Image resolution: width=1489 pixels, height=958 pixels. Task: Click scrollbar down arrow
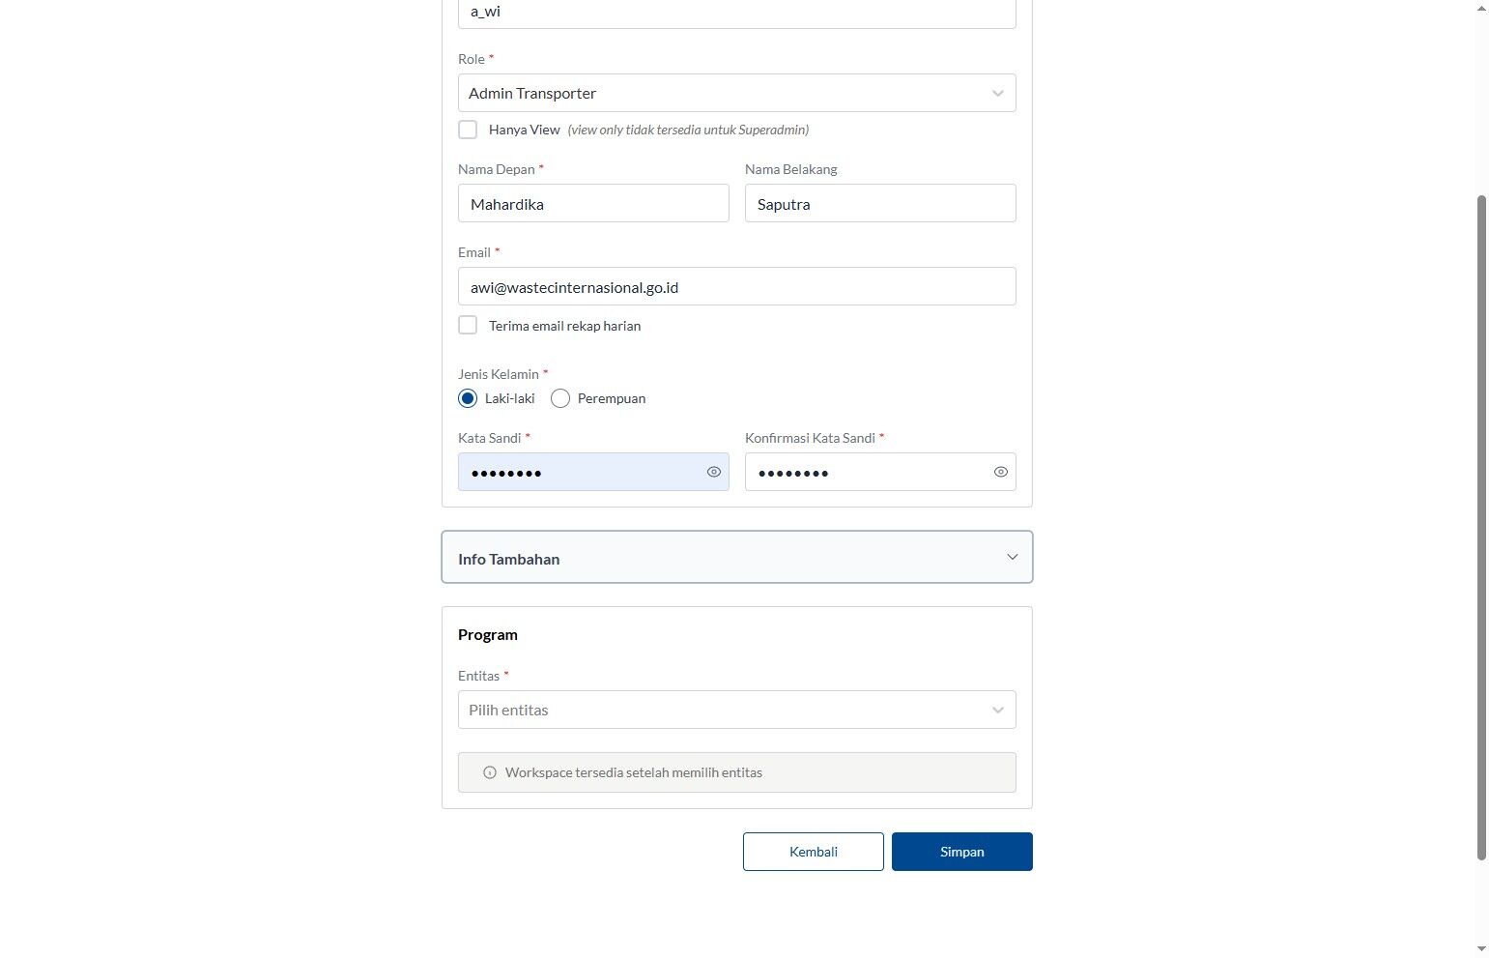tap(1481, 948)
